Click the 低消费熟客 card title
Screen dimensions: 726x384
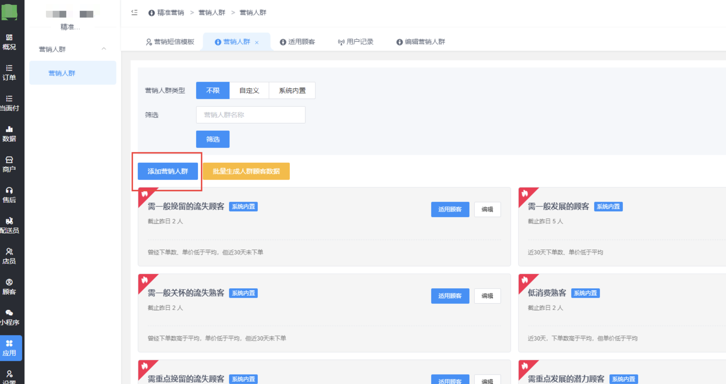tap(547, 293)
